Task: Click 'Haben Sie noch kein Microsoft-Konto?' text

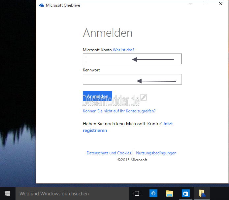Action: point(122,124)
